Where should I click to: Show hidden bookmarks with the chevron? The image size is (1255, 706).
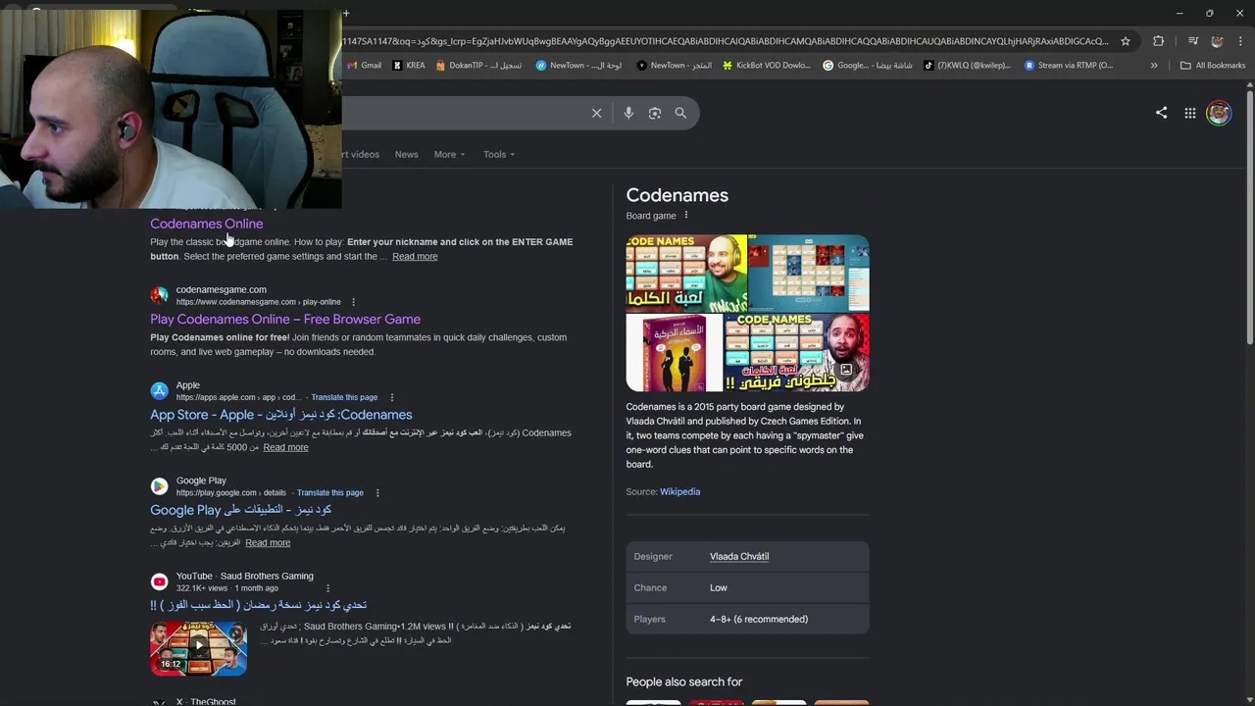pos(1154,66)
